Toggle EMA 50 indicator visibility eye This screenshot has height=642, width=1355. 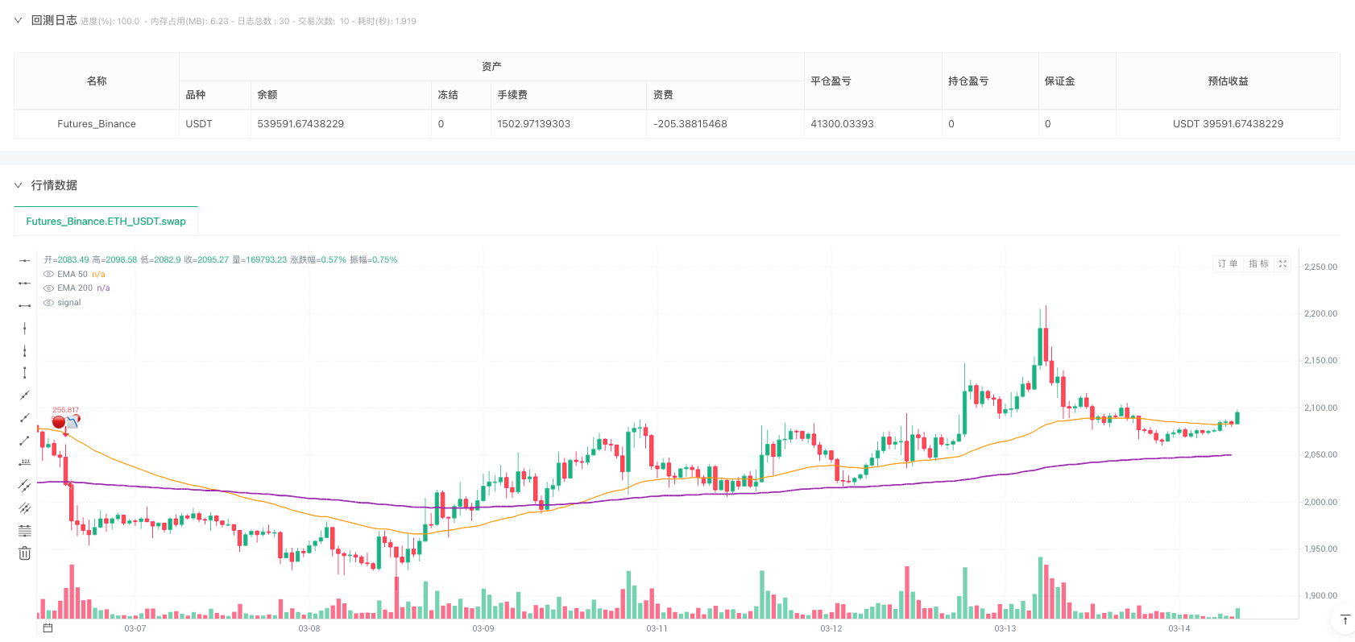coord(49,275)
